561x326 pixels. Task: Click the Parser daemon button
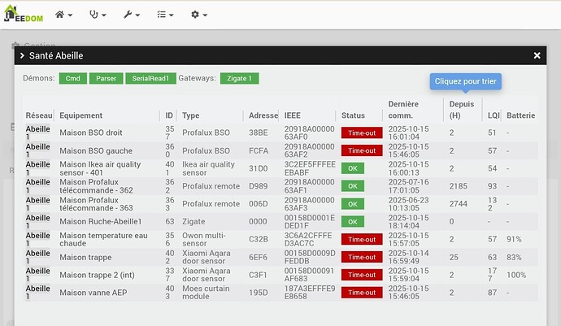coord(107,78)
